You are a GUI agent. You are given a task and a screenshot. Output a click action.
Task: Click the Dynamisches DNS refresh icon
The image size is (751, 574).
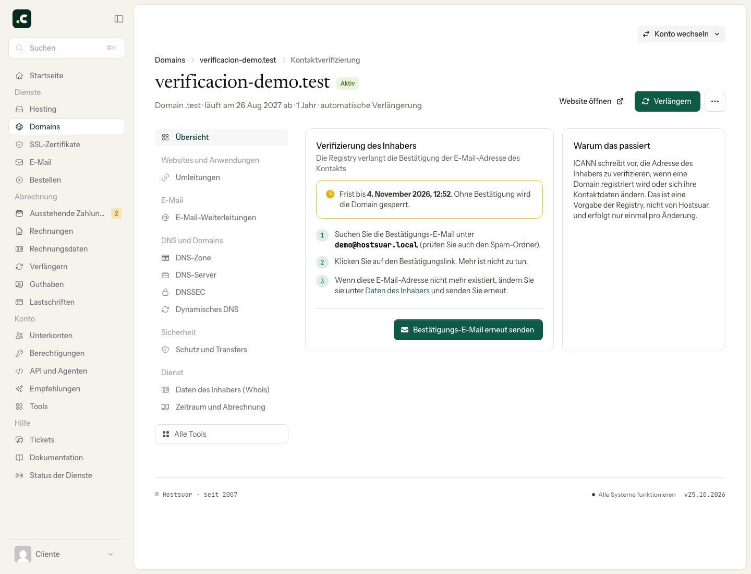165,309
